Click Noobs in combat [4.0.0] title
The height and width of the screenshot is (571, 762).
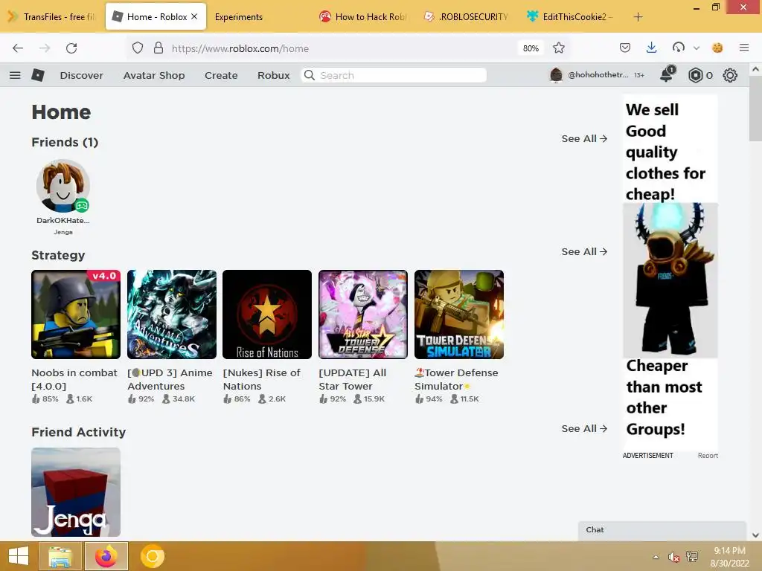pyautogui.click(x=74, y=379)
